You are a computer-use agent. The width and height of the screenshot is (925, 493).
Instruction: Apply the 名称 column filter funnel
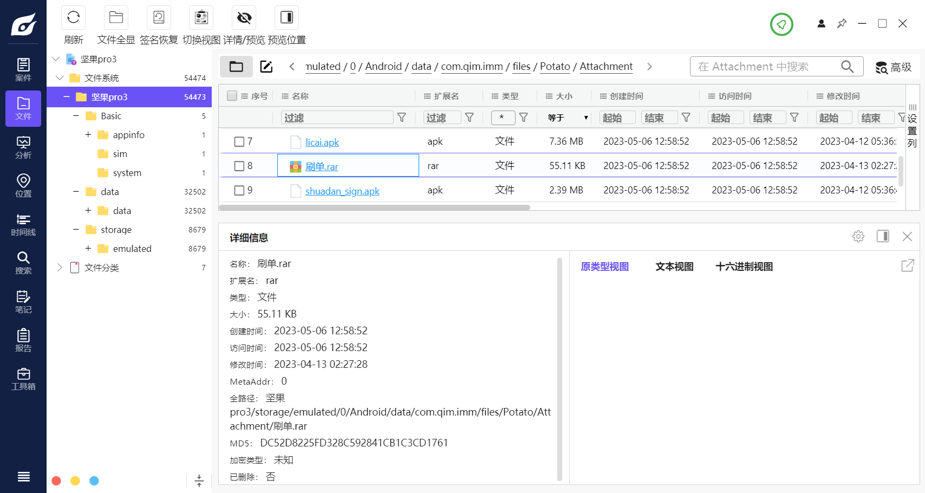point(402,118)
